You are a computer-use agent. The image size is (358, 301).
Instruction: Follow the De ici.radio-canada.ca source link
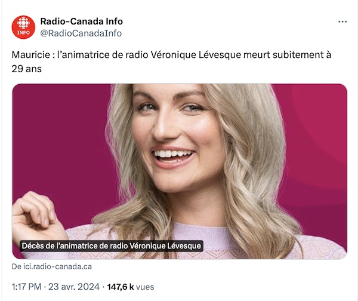tap(52, 266)
